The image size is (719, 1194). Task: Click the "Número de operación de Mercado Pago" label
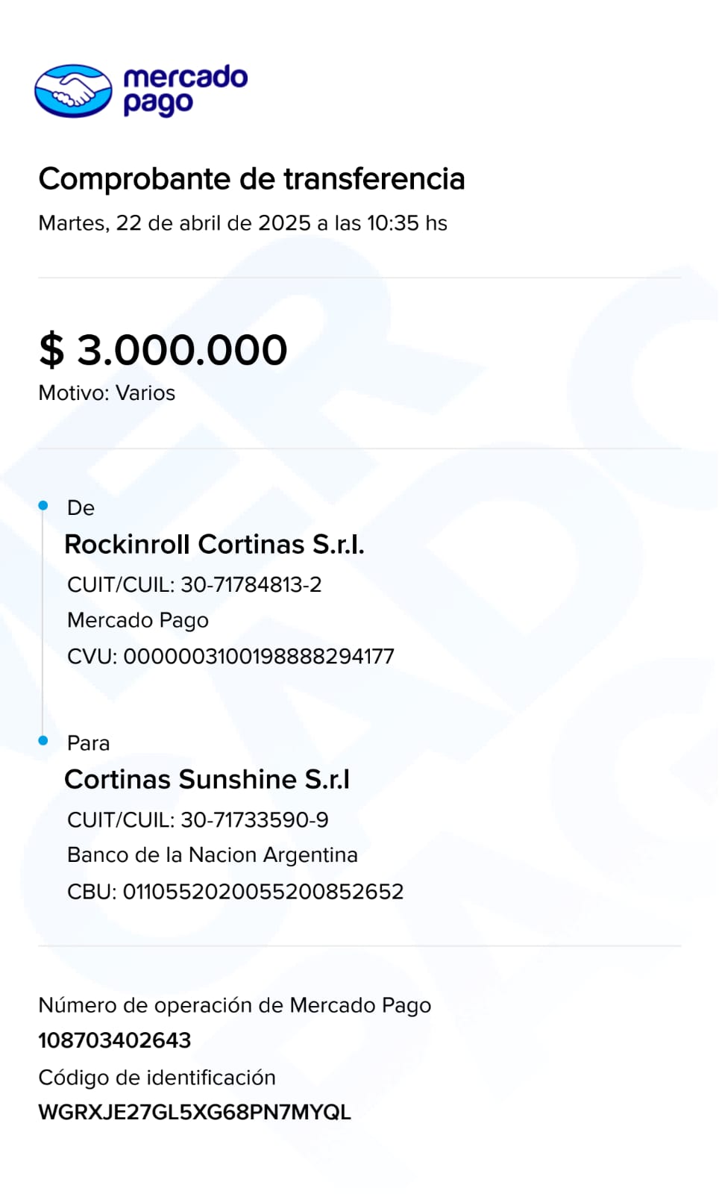(x=234, y=1005)
